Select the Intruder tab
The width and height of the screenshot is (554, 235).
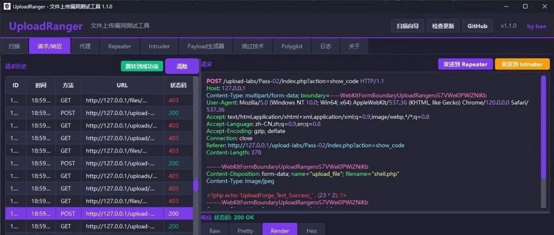point(159,46)
